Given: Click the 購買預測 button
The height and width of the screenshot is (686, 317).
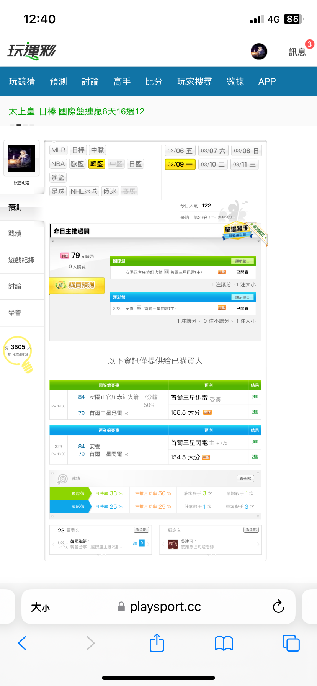Looking at the screenshot, I should [x=77, y=285].
